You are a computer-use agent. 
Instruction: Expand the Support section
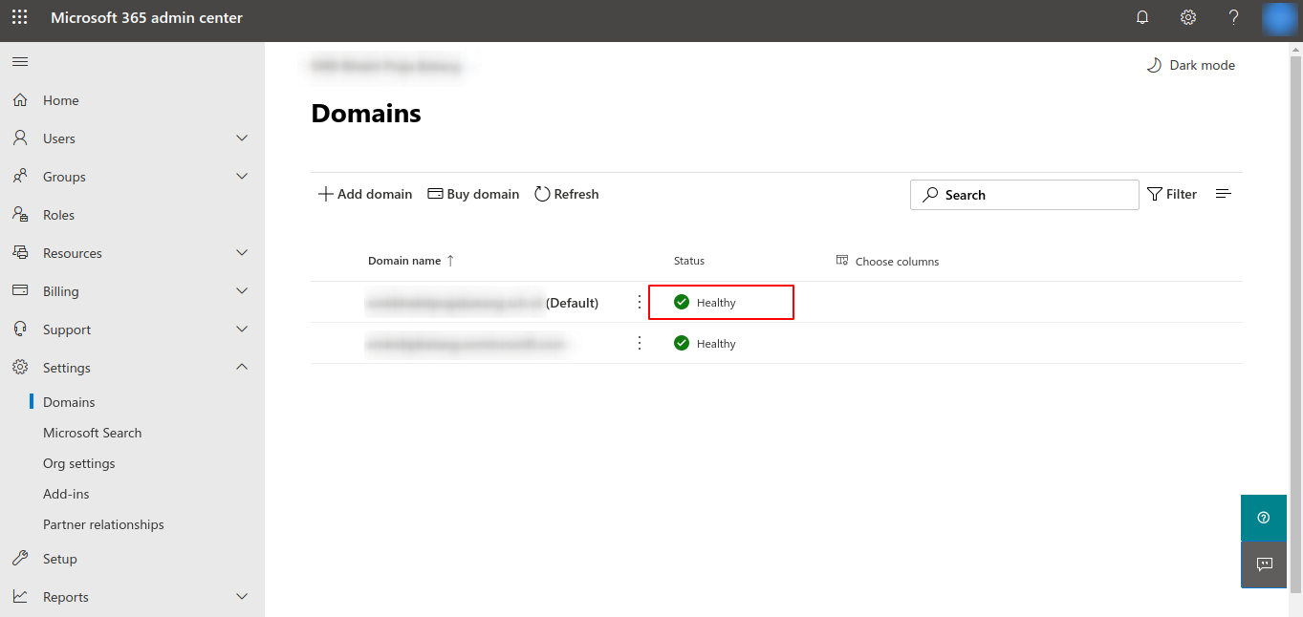(242, 330)
